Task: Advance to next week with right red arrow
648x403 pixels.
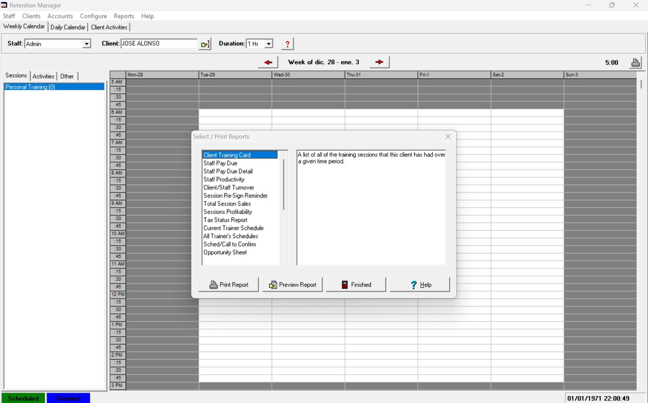Action: point(379,62)
